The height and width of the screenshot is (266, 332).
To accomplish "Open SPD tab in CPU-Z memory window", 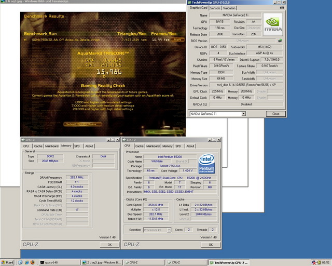I will pyautogui.click(x=77, y=146).
